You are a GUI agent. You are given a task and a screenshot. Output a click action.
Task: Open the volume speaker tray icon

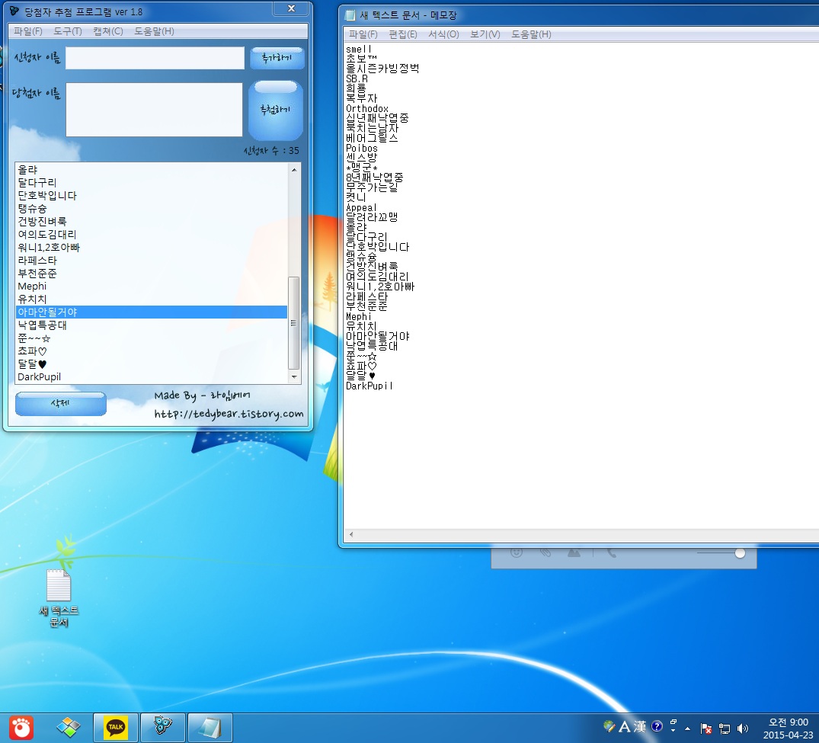coord(742,728)
